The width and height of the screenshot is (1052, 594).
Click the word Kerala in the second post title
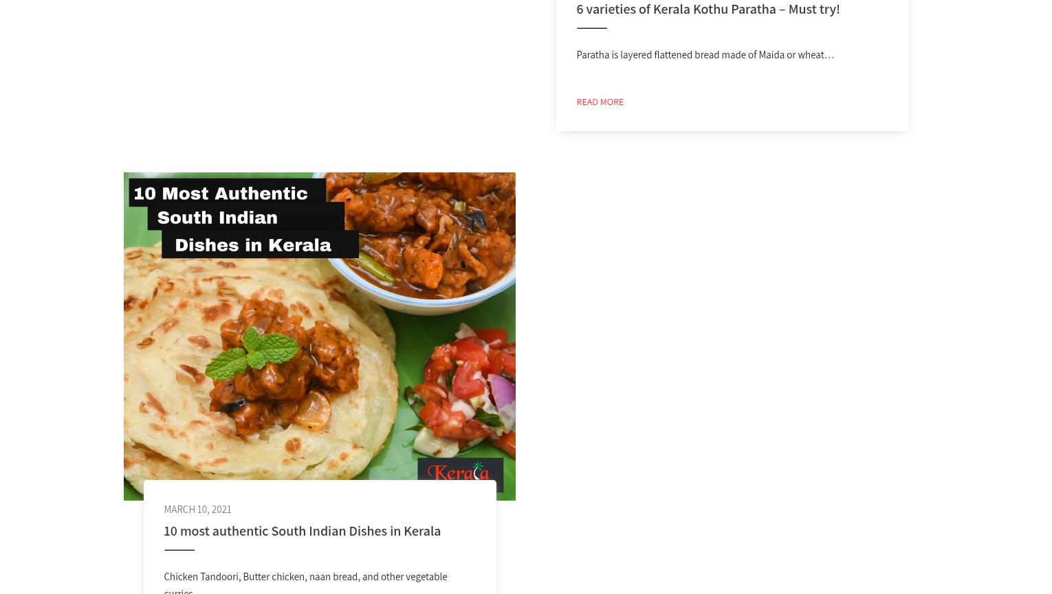click(422, 531)
